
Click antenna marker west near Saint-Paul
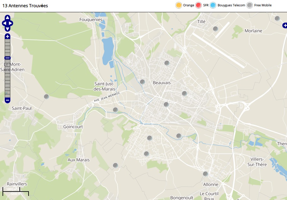[x=46, y=97]
